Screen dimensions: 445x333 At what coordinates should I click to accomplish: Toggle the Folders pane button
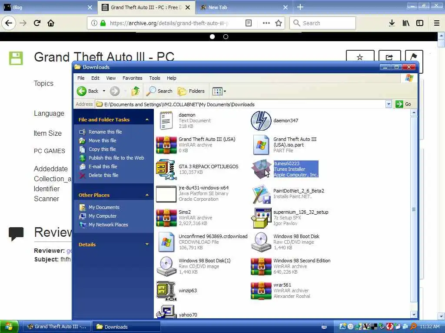click(x=191, y=91)
